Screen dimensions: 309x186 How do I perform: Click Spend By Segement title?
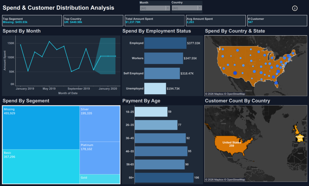pyautogui.click(x=26, y=101)
